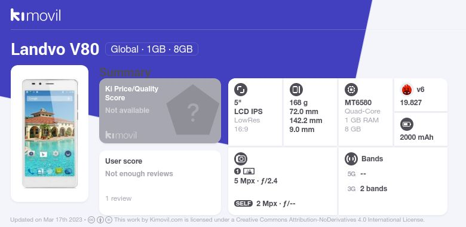This screenshot has width=466, height=227.
Task: Open the 1 review link
Action: tap(118, 198)
